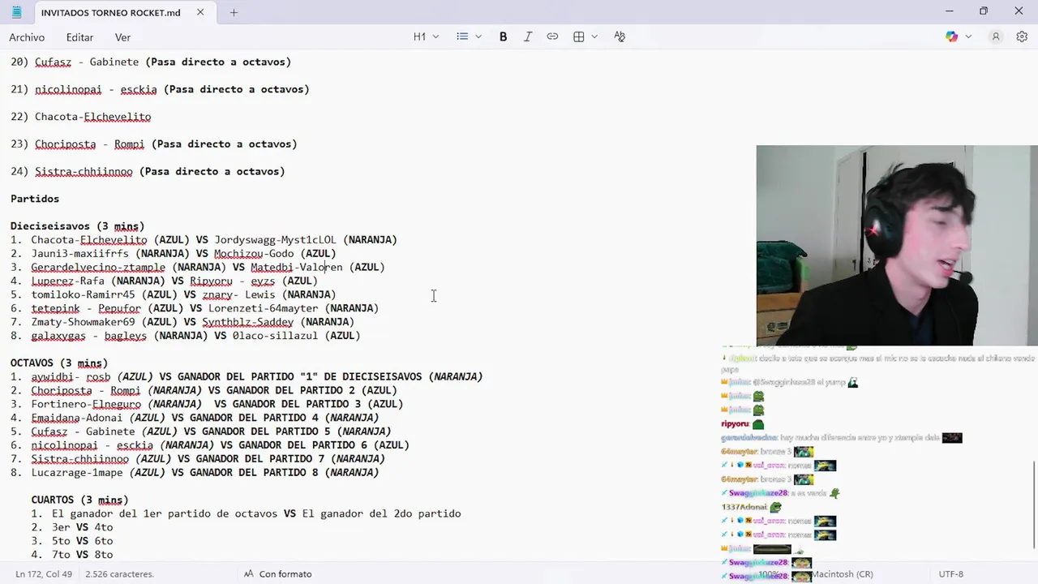Toggle the Con formato view switch
The image size is (1038, 584).
277,574
